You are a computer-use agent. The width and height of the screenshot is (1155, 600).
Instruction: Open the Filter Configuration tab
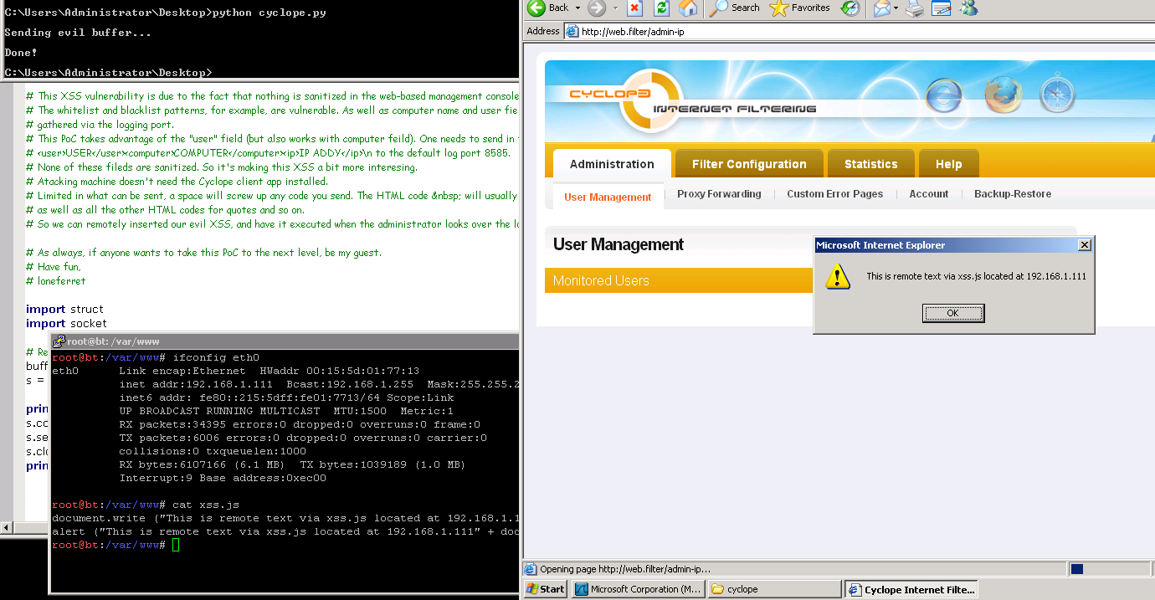(749, 164)
